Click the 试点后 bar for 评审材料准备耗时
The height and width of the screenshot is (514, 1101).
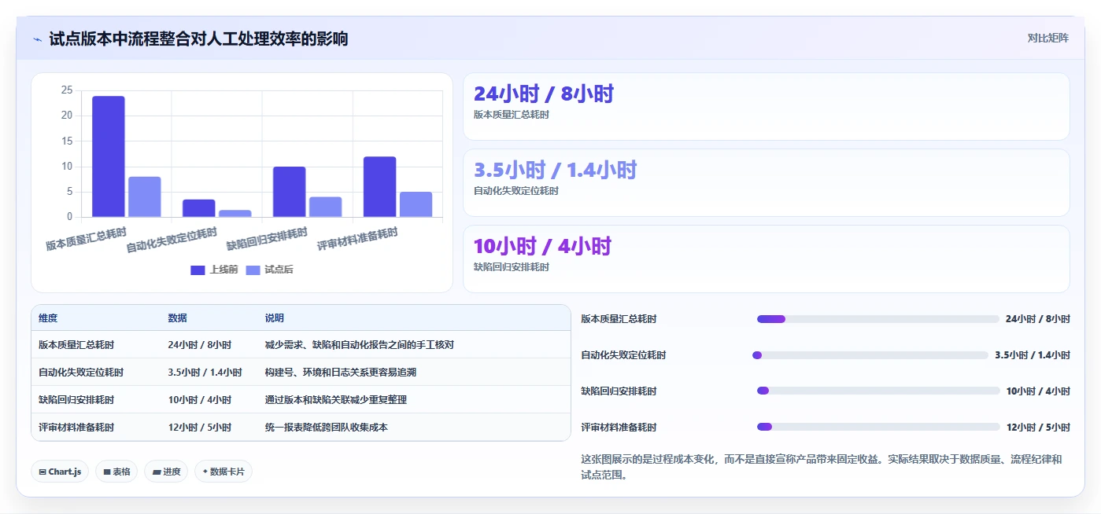tap(416, 204)
